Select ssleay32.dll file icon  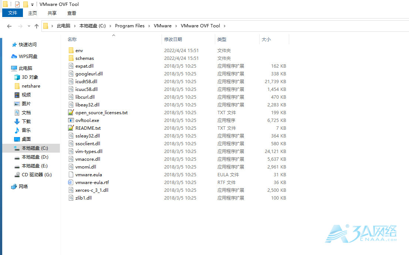[x=71, y=136]
